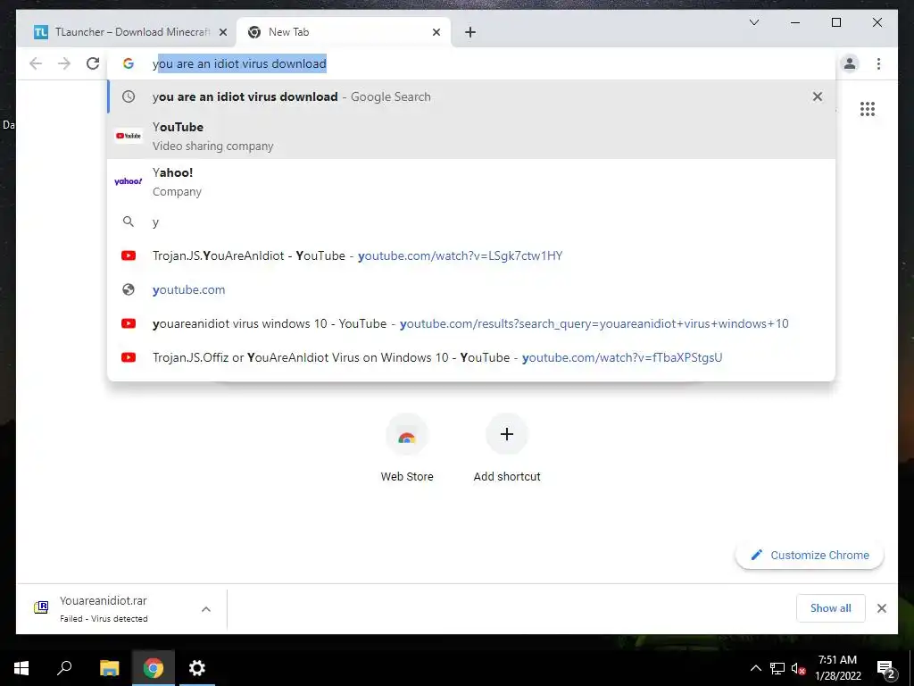Screen dimensions: 914x686
Task: Click the address bar search text
Action: click(x=239, y=64)
